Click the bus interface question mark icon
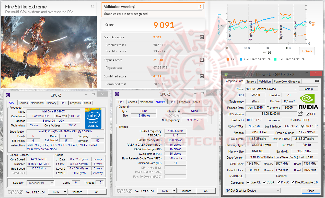This screenshot has height=198, width=325. click(317, 126)
